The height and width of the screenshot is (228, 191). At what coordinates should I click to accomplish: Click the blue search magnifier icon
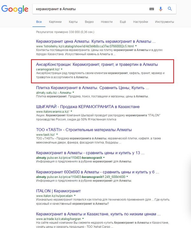(x=170, y=9)
